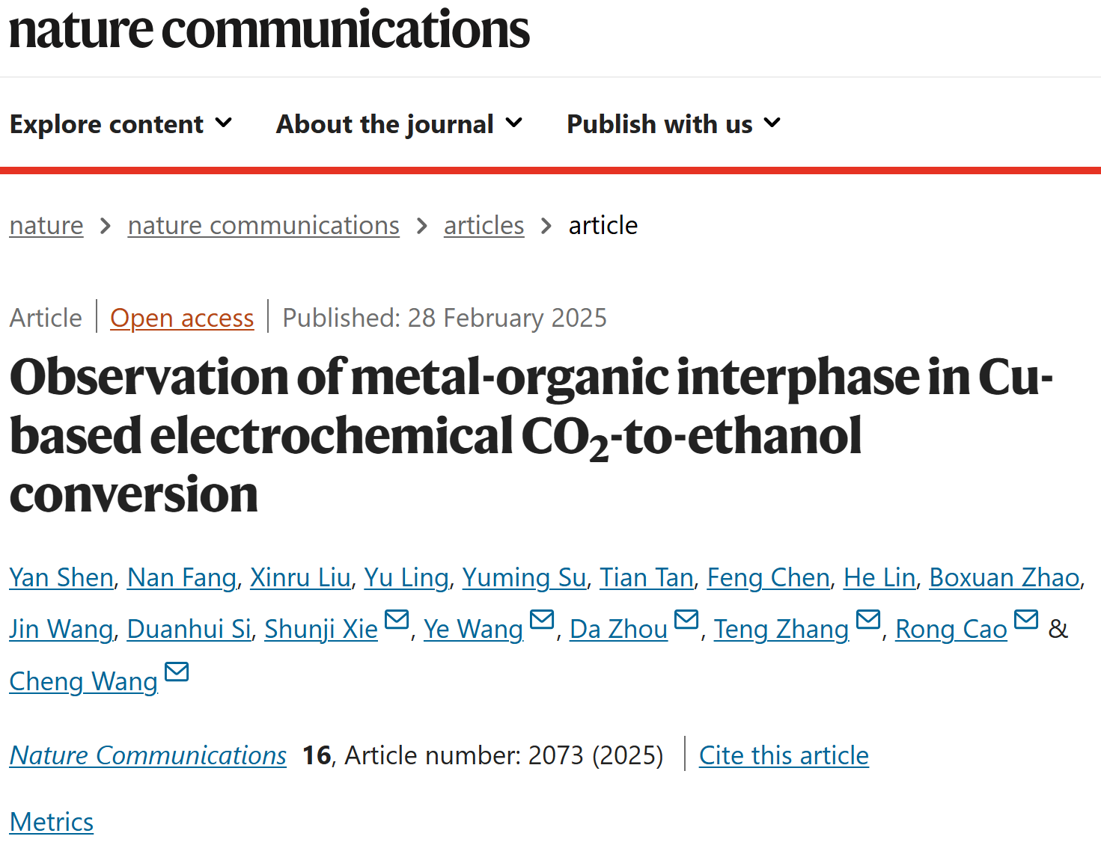Select author Boxuan Zhao's name

pos(1004,577)
